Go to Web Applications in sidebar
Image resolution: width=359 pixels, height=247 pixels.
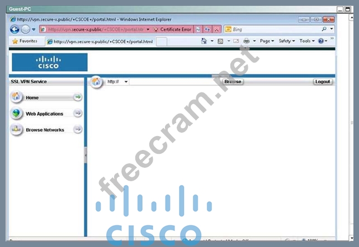coord(46,114)
